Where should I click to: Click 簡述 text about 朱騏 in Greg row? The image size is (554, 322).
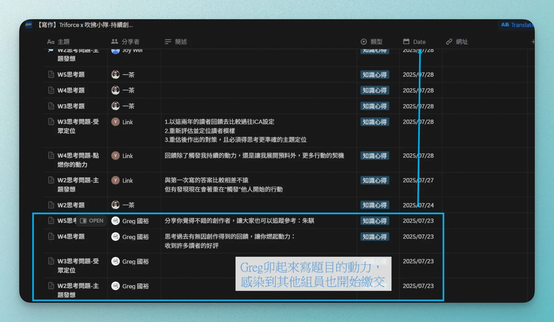pos(239,221)
